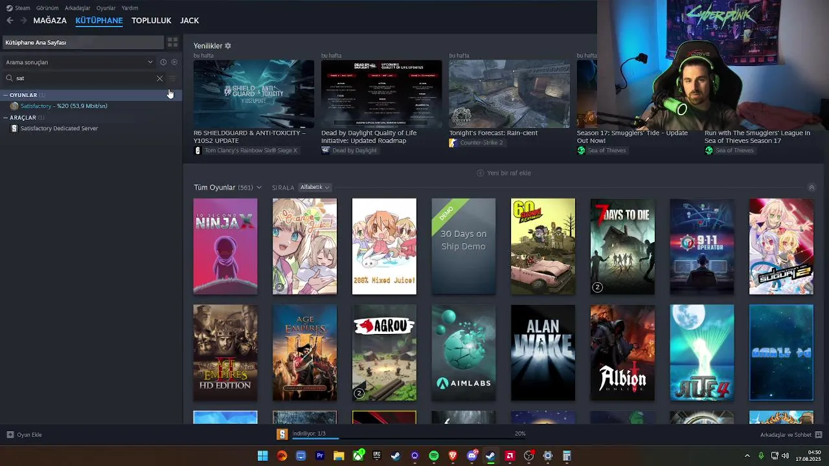Viewport: 829px width, 466px height.
Task: Go back with the left arrow
Action: coord(10,21)
